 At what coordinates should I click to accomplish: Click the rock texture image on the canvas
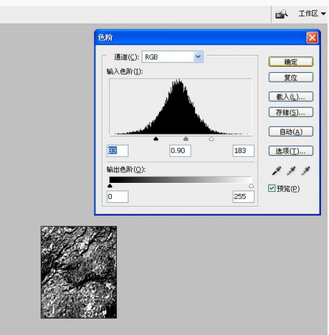[79, 273]
